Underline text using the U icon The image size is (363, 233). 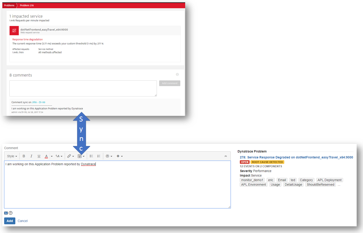click(39, 156)
